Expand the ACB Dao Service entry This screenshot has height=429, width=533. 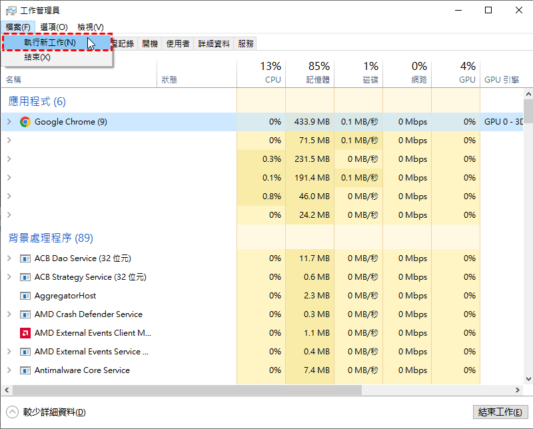(x=9, y=258)
